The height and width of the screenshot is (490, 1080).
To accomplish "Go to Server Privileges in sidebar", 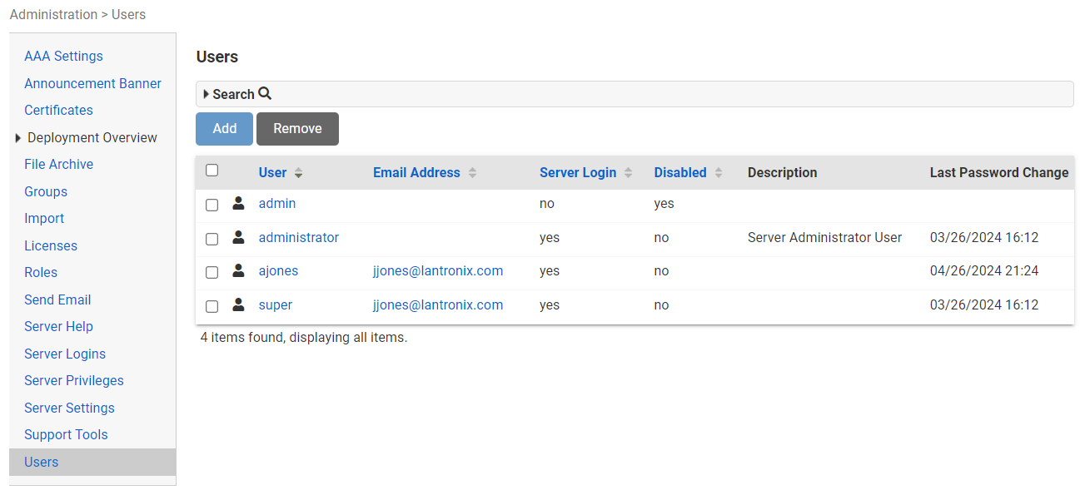I will pos(73,380).
